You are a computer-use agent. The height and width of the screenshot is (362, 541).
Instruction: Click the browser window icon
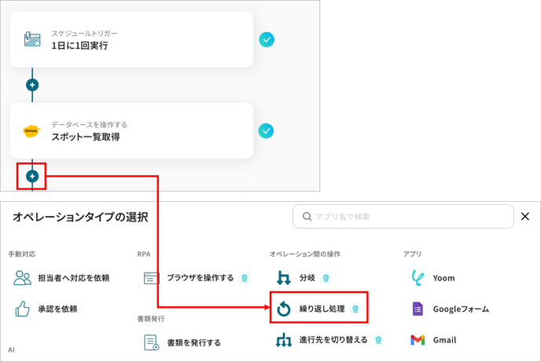point(152,278)
